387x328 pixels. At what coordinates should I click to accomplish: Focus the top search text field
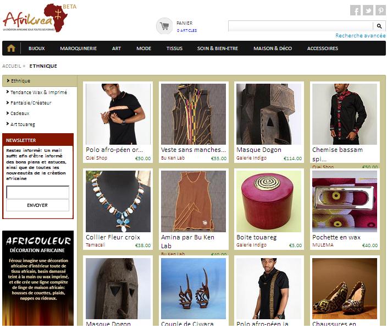pos(300,26)
